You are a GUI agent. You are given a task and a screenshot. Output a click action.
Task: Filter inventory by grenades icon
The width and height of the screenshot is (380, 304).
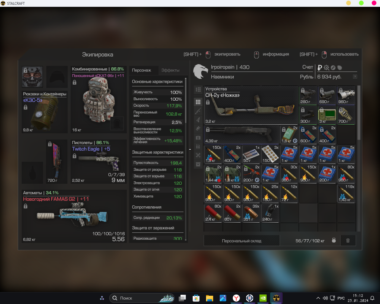coord(198,129)
